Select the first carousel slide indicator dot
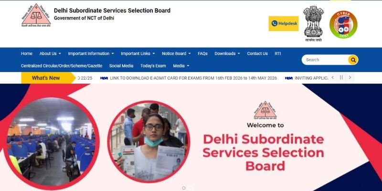382x191 pixels. [184, 188]
